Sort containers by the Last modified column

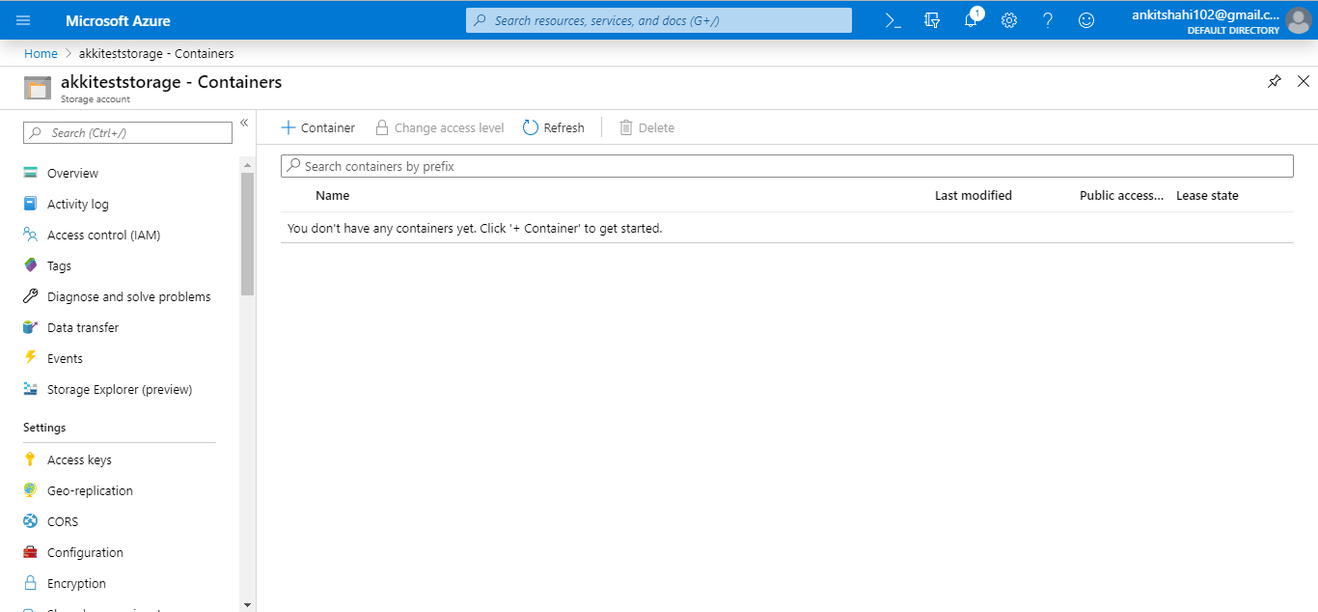tap(973, 195)
